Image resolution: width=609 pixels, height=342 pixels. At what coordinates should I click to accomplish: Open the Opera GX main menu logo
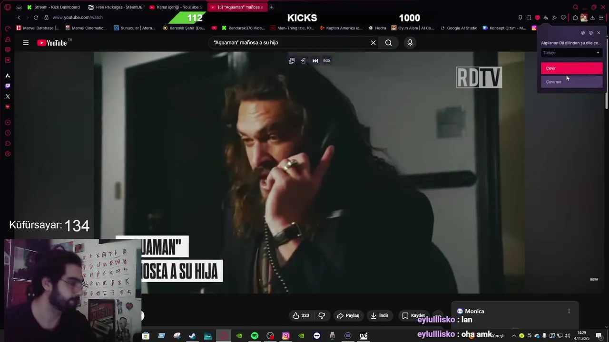pos(8,7)
